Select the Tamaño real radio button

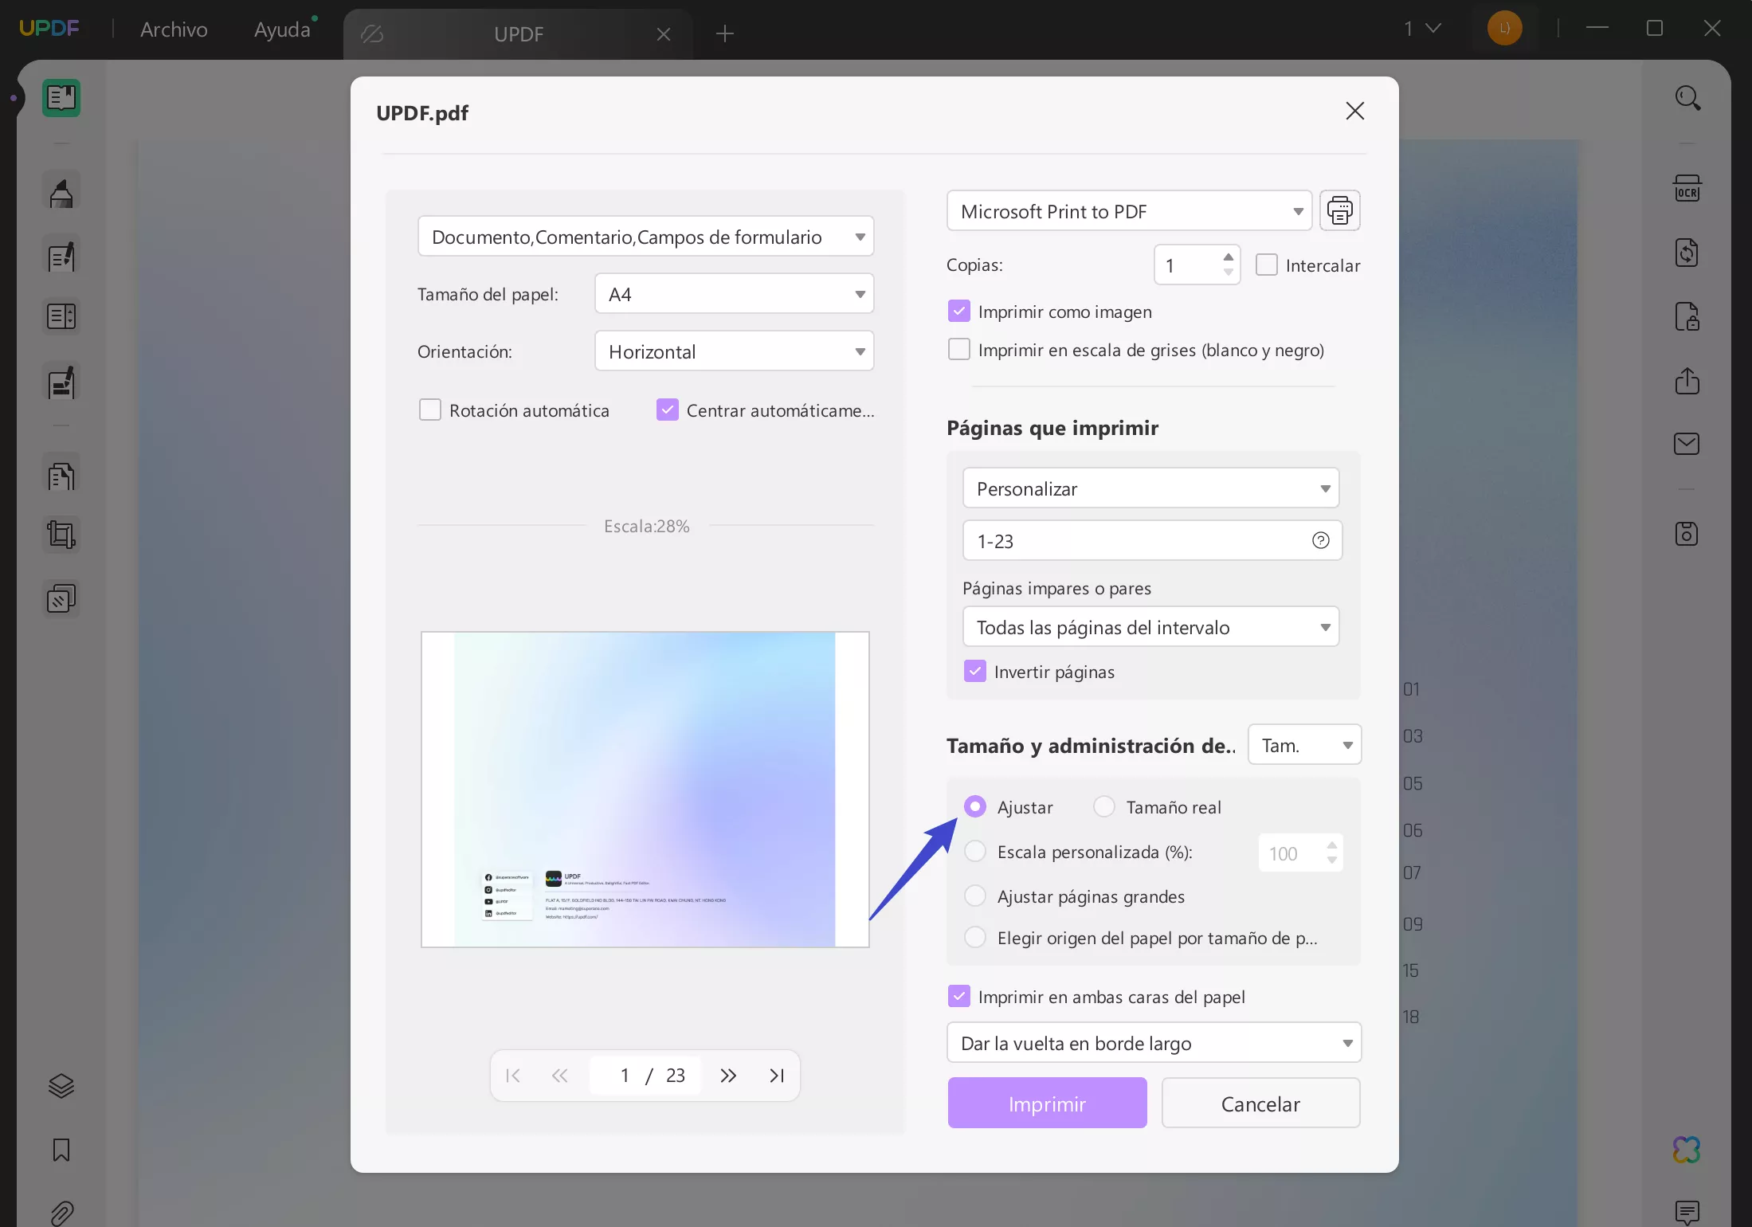[x=1104, y=807]
